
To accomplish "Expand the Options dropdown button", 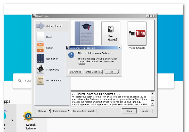I will [x=43, y=111].
